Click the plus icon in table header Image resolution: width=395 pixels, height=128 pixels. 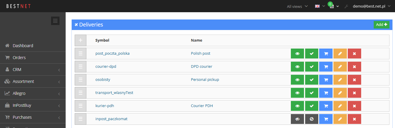click(x=81, y=40)
